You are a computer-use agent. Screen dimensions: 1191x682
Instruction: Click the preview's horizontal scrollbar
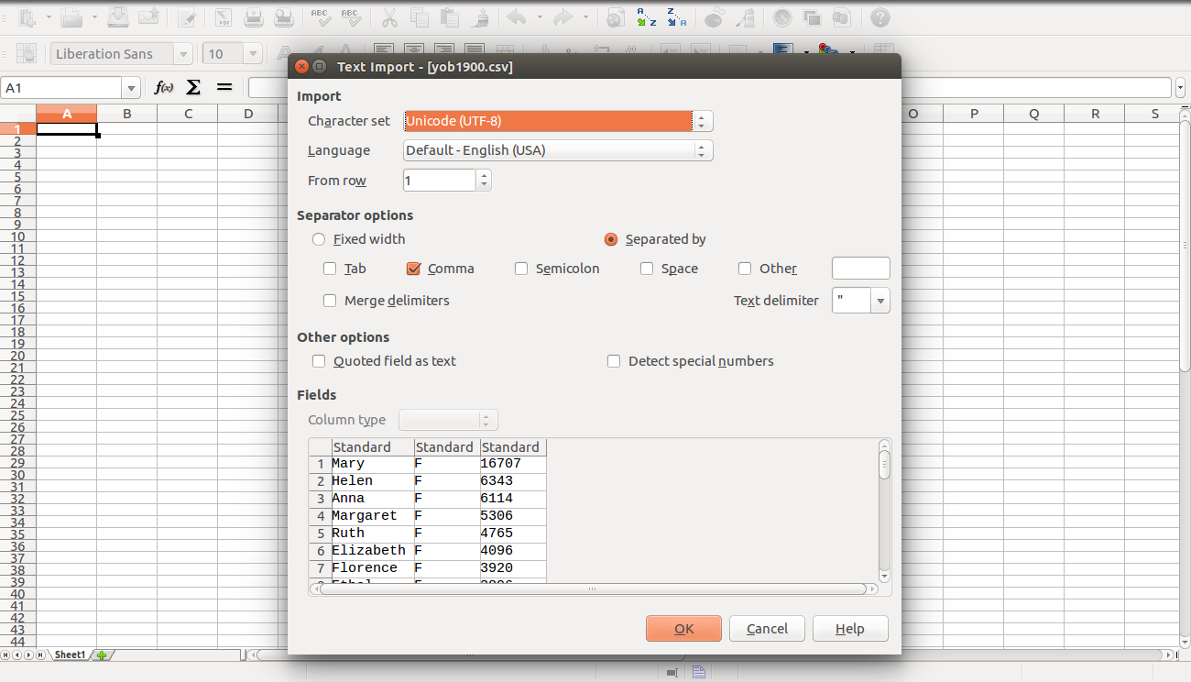tap(591, 589)
